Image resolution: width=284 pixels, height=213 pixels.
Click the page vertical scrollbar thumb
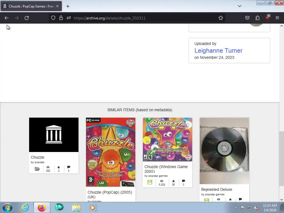point(282,159)
